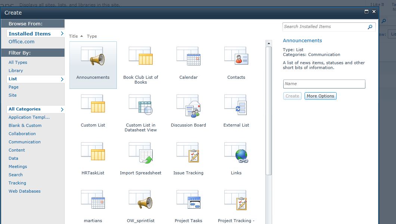Sort items by Type header
The width and height of the screenshot is (396, 224).
92,36
